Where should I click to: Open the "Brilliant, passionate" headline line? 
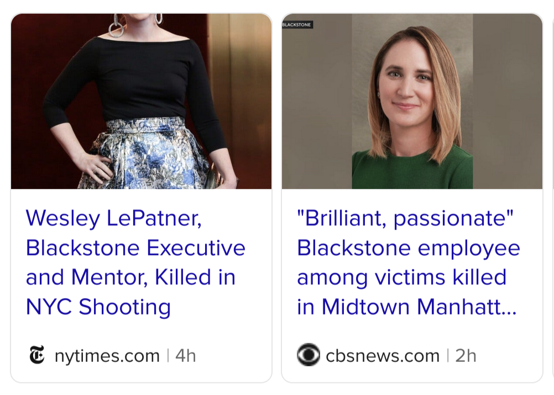[x=405, y=218]
